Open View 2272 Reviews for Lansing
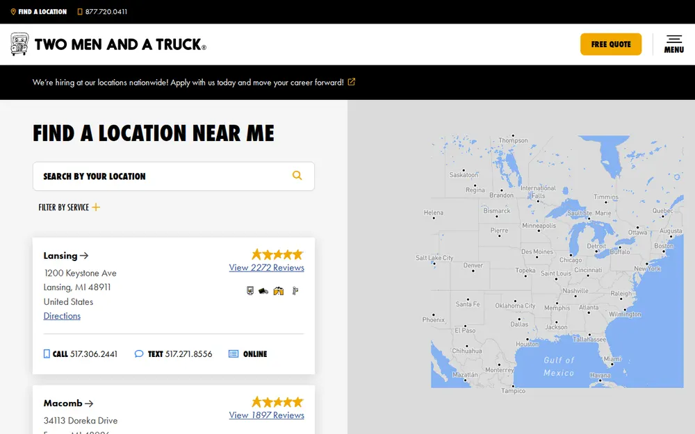This screenshot has width=695, height=434. point(266,267)
